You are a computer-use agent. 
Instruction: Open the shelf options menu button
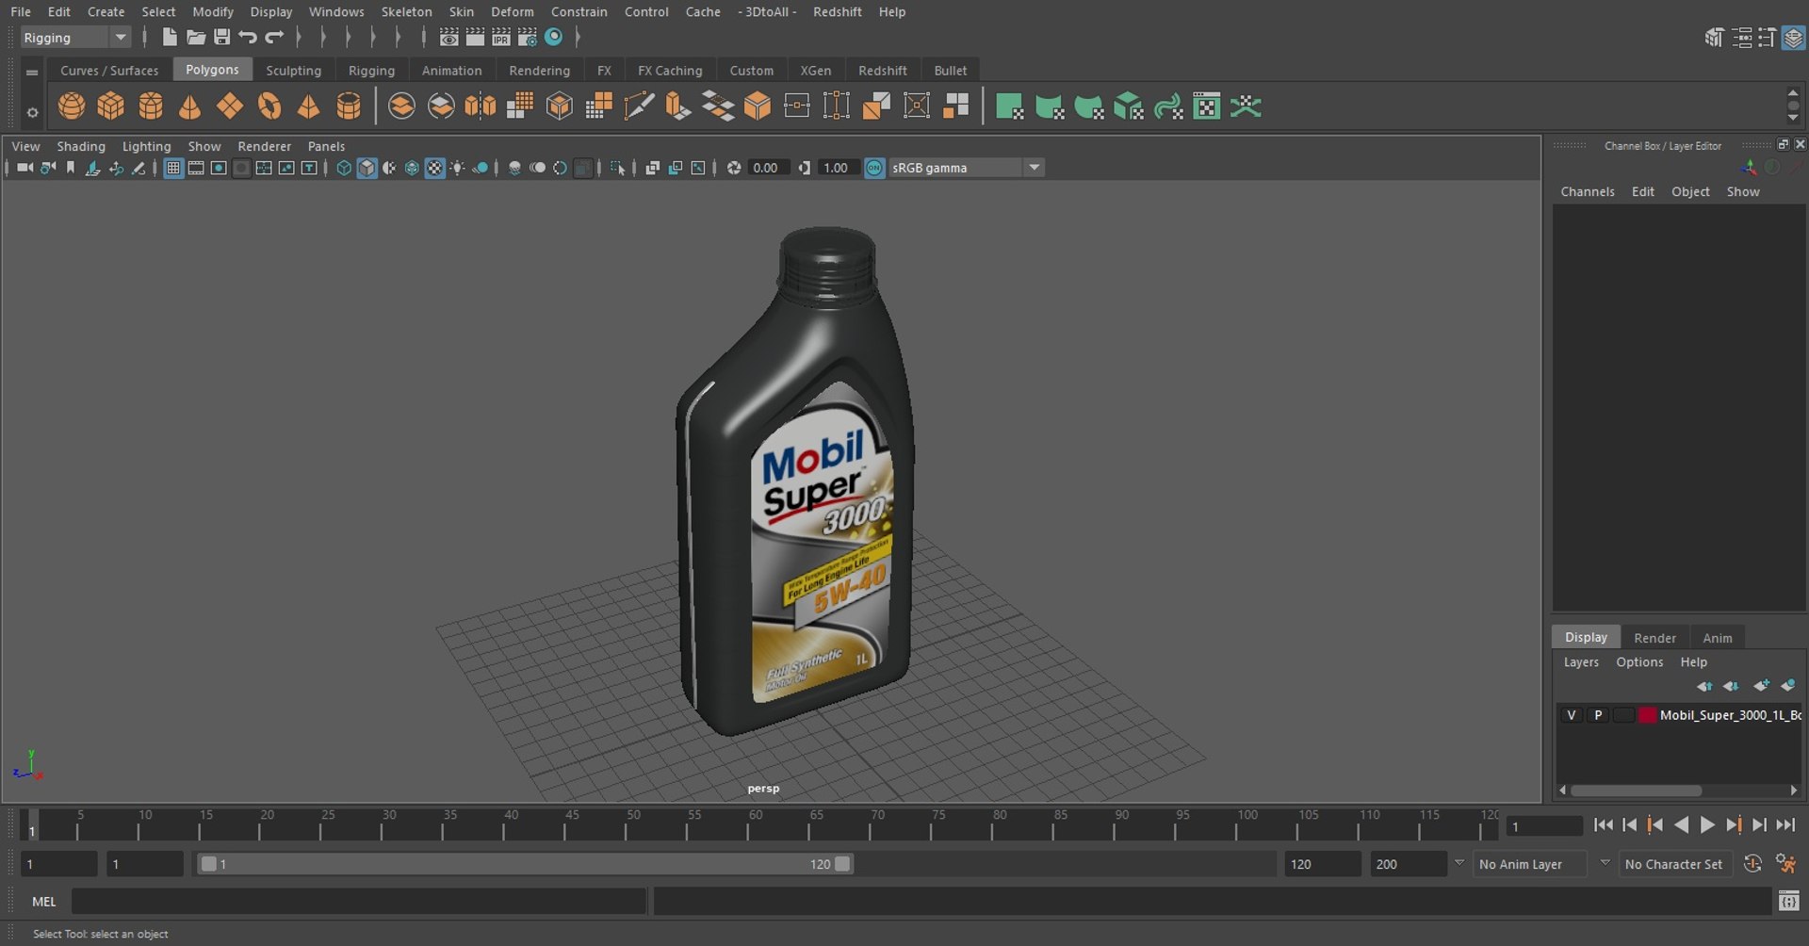click(32, 112)
